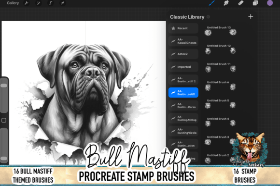Select the AA-Bustin...ation brush set
The height and width of the screenshot is (186, 280).
183,144
